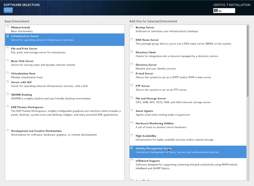254x186 pixels.
Task: Tick the FTP Server checkbox
Action: [132, 86]
